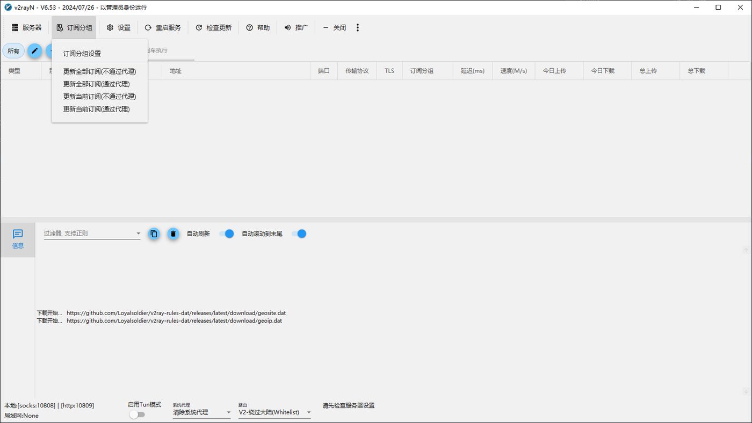The image size is (752, 423).
Task: Toggle 自动刷新 auto refresh switch
Action: click(227, 234)
